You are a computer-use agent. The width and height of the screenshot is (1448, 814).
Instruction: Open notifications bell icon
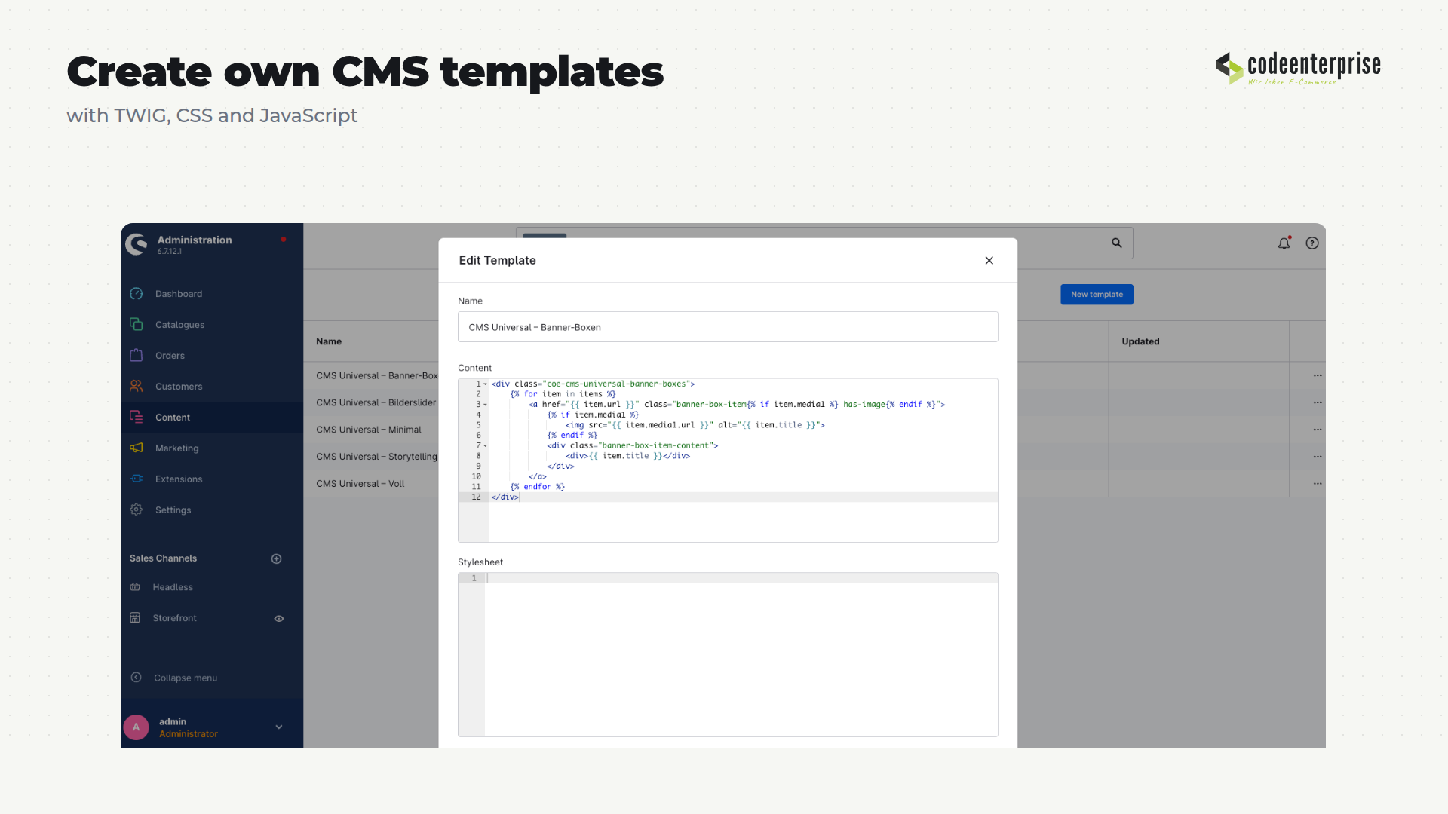point(1284,243)
